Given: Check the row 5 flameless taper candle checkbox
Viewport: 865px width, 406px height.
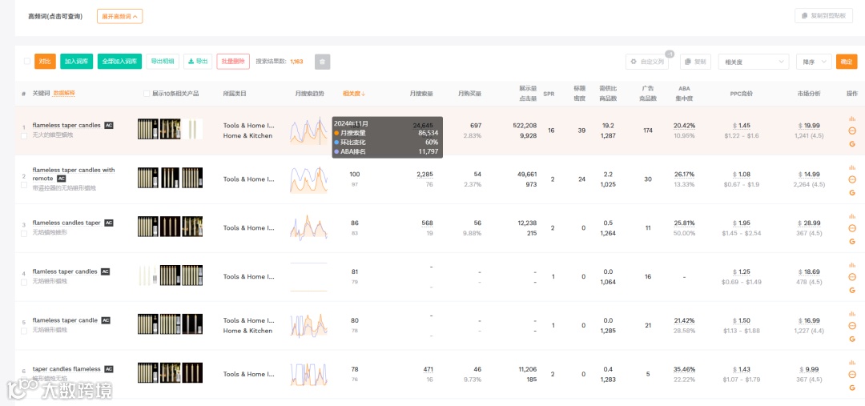Looking at the screenshot, I should (24, 331).
